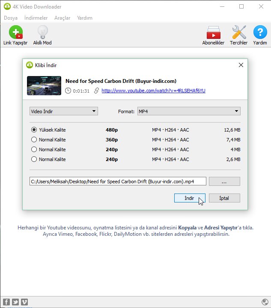Image resolution: width=271 pixels, height=308 pixels.
Task: Click the clock icon next to duration
Action: (x=68, y=91)
